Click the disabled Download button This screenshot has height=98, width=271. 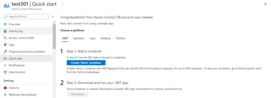click(78, 94)
